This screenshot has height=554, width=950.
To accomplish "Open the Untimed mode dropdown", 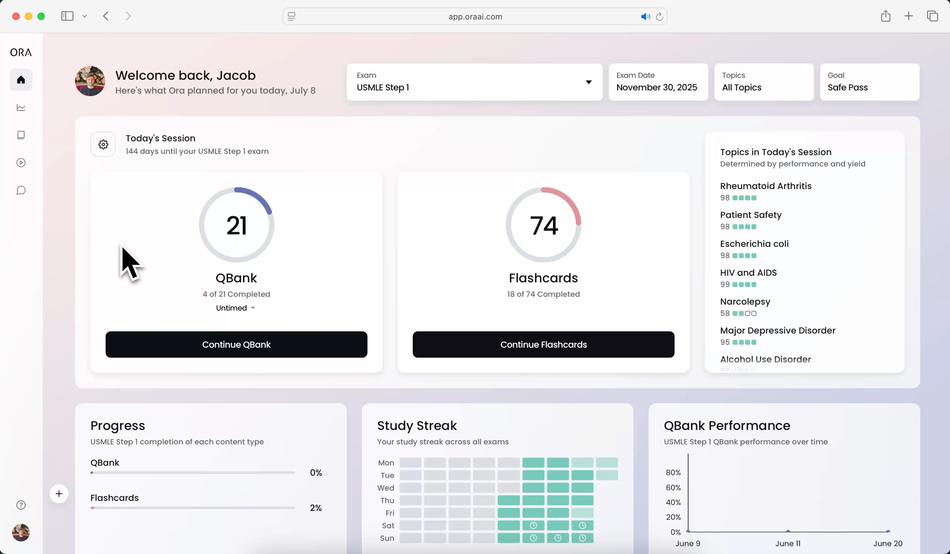I will coord(236,308).
